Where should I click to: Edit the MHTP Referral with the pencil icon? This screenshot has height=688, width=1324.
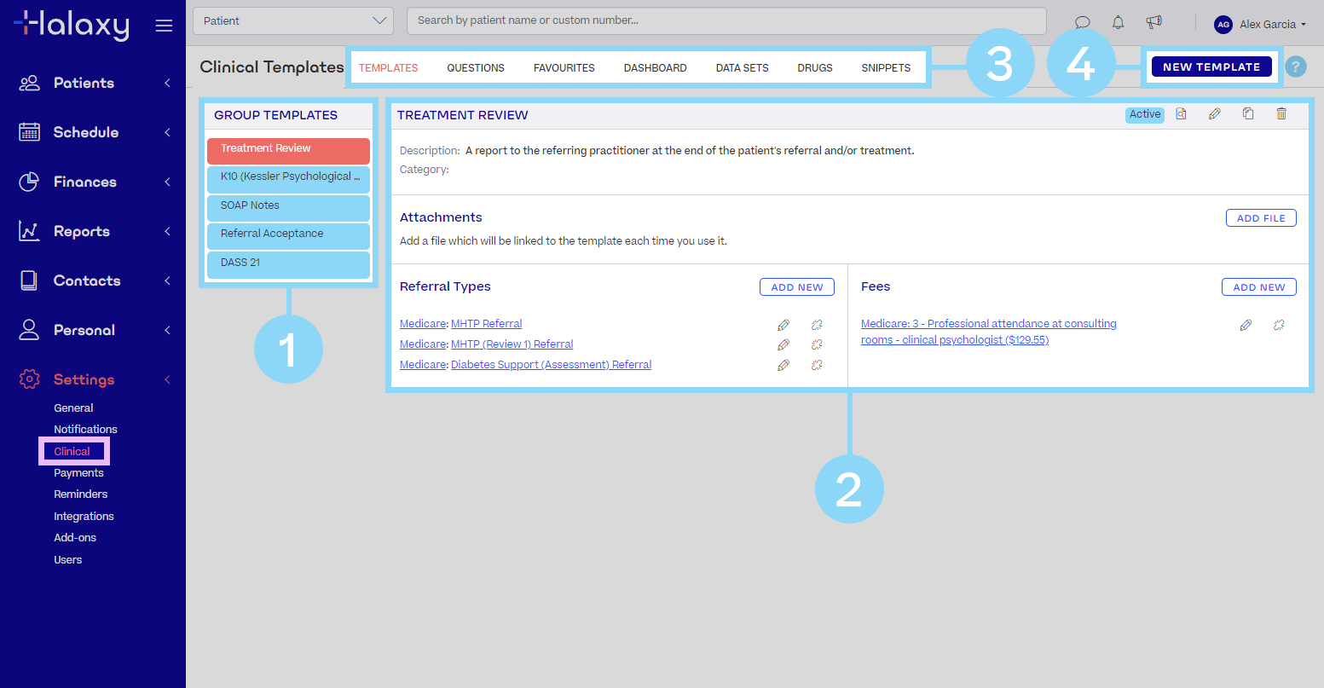[x=783, y=325]
